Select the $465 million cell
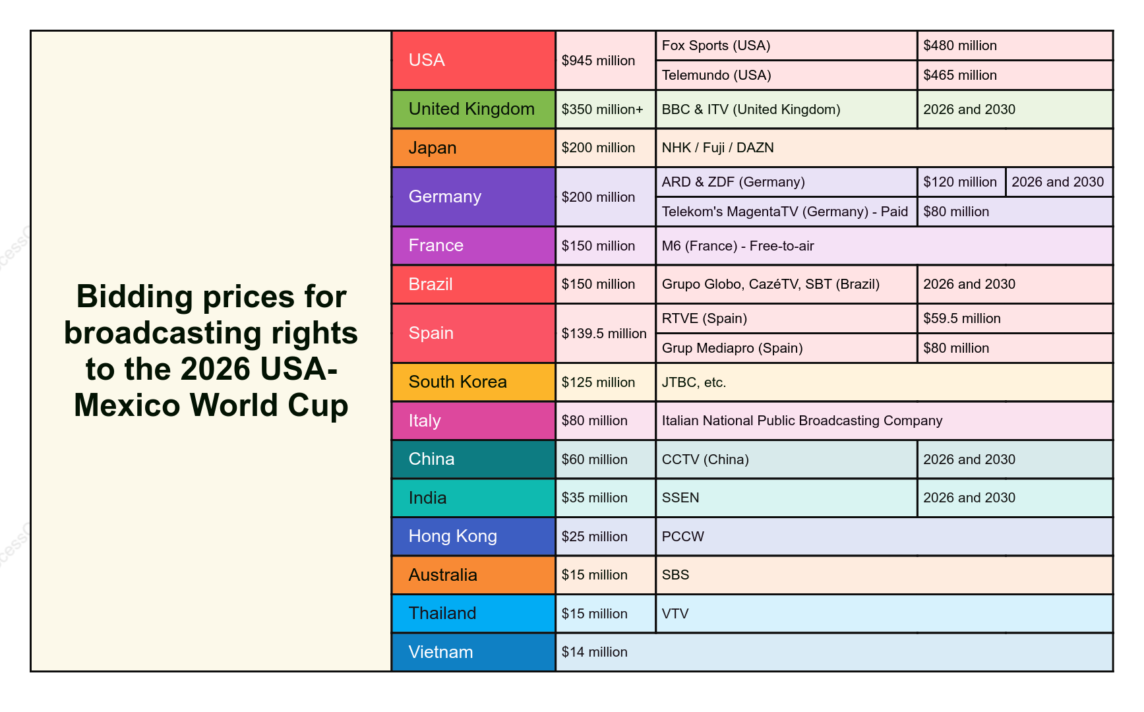The image size is (1144, 712). pyautogui.click(x=1015, y=75)
